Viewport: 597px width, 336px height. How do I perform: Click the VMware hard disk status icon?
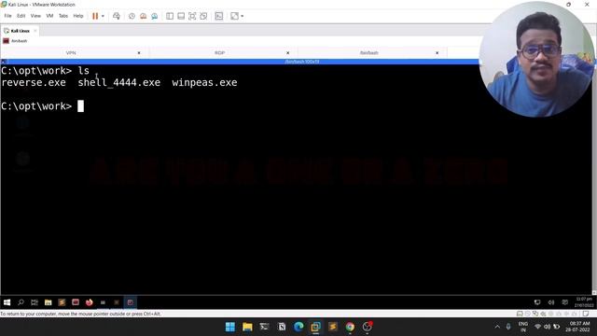[520, 314]
